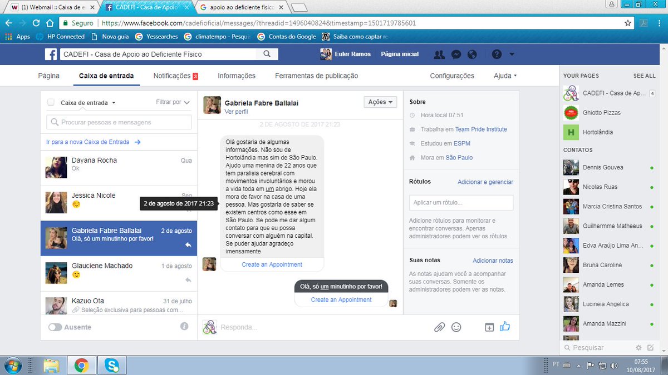The height and width of the screenshot is (375, 668).
Task: Click Procurar pessoas e mensagens search field
Action: tap(119, 122)
